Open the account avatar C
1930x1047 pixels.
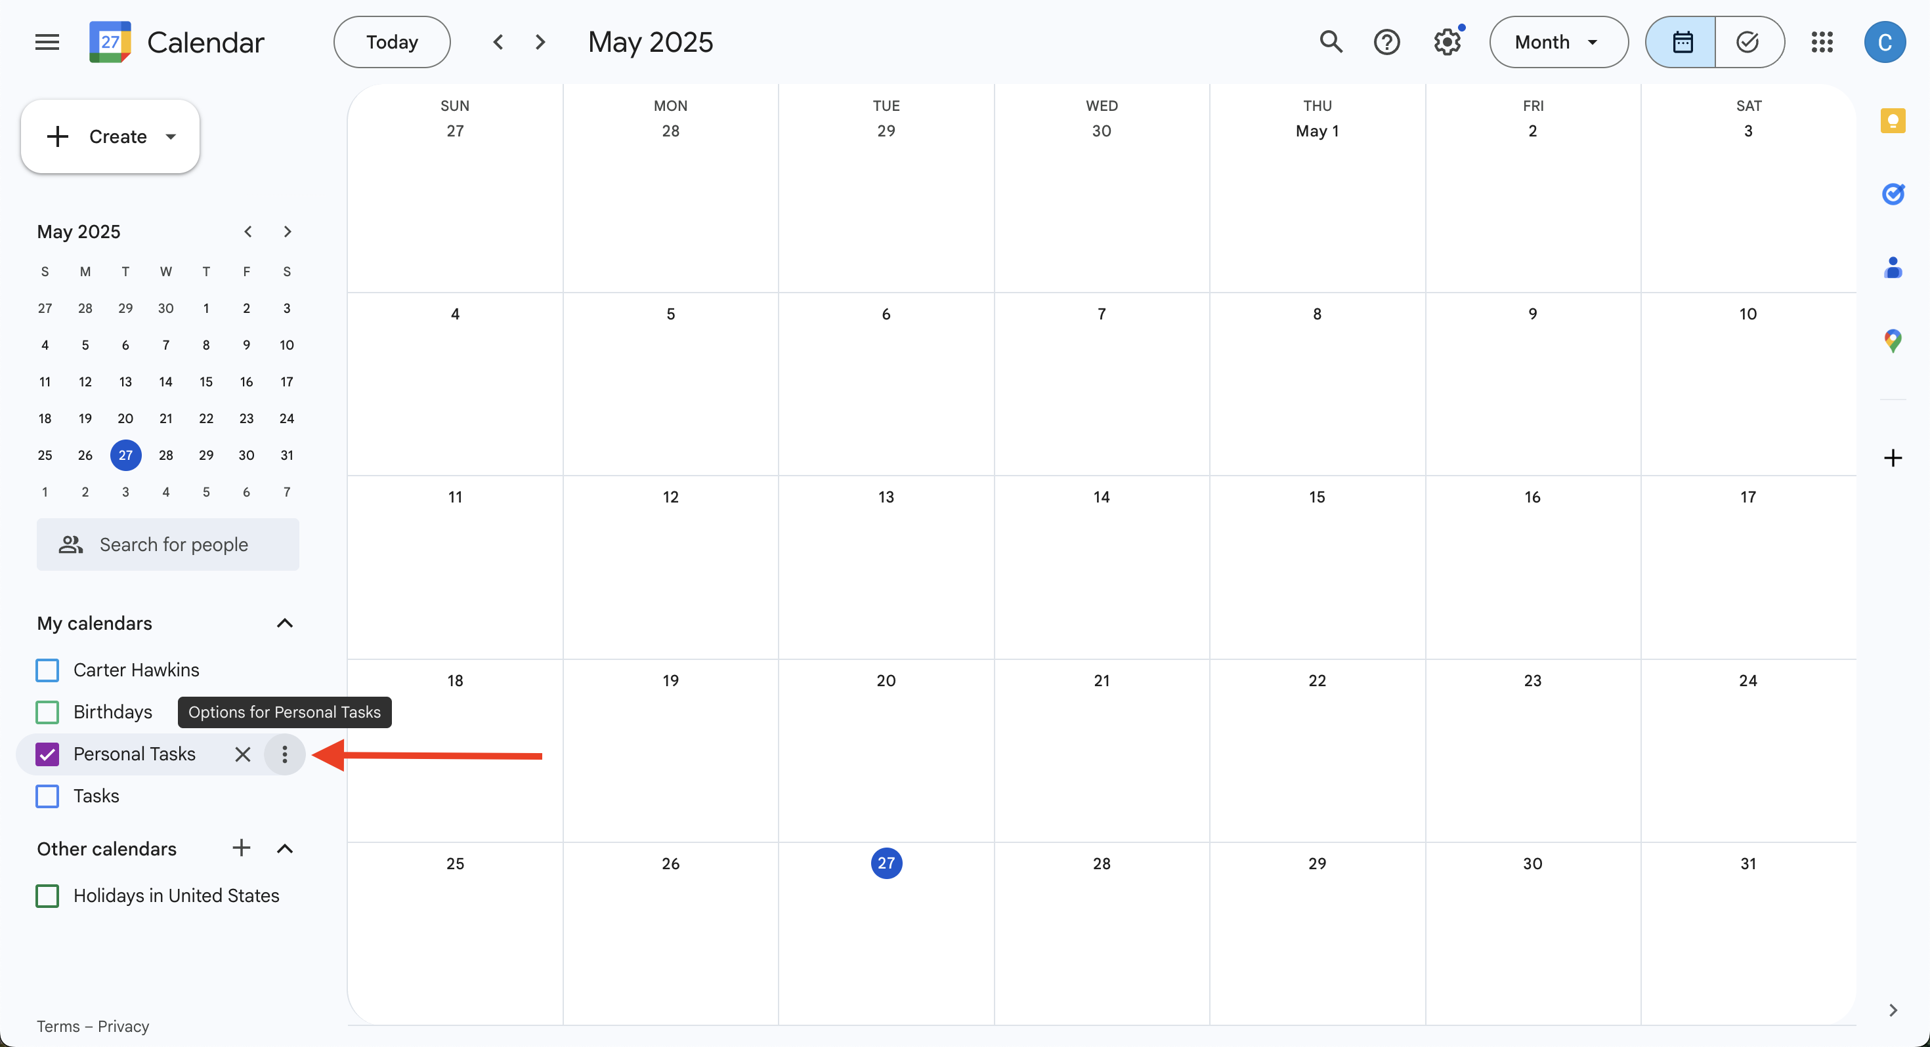[1884, 42]
